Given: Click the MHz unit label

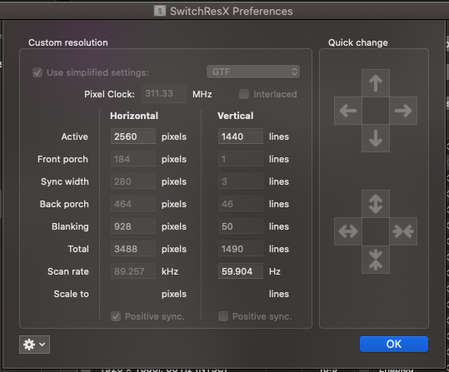Looking at the screenshot, I should [202, 94].
